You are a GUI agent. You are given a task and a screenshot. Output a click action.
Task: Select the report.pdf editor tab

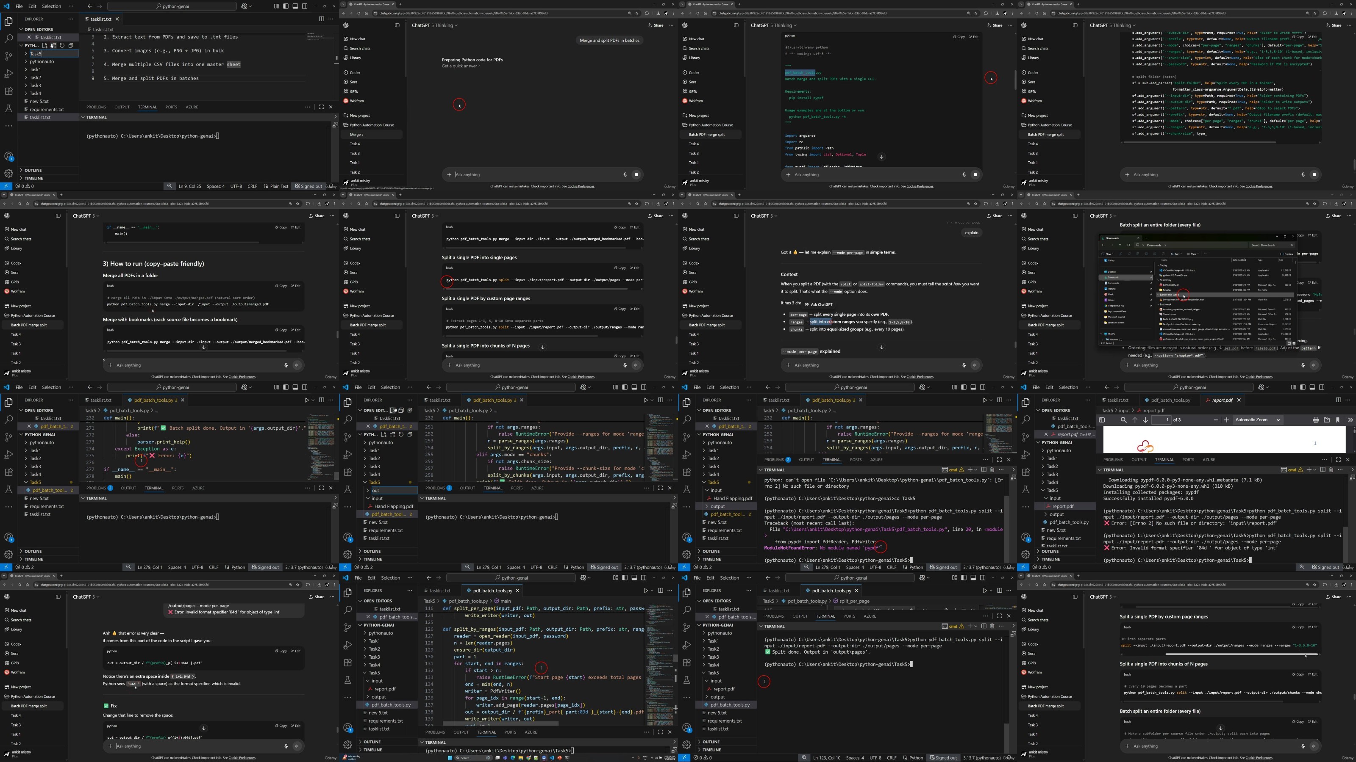(1222, 400)
